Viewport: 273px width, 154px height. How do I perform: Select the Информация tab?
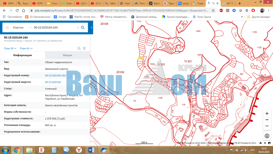click(22, 55)
